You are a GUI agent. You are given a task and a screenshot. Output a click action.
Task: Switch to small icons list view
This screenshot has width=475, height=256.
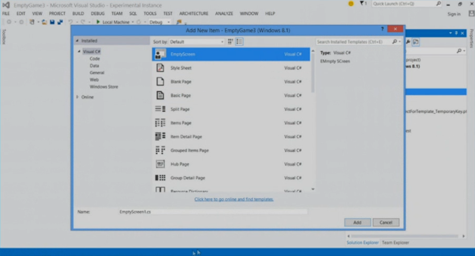point(239,42)
